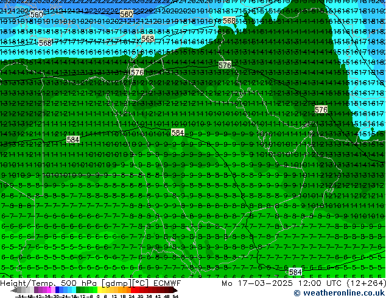Screen dimensions: 386x298
Task: Click the 584 contour label nearest the map bottom
Action: pyautogui.click(x=295, y=272)
